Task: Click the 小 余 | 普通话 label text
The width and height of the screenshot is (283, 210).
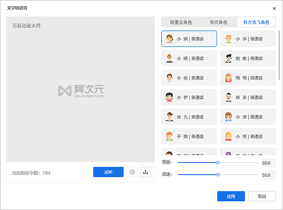Action: coord(190,78)
